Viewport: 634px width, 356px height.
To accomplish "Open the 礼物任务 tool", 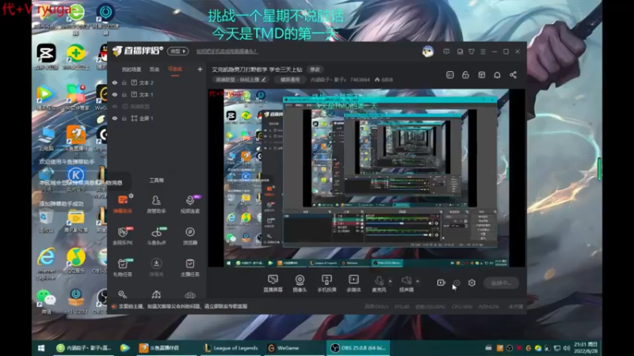I will coord(123,267).
